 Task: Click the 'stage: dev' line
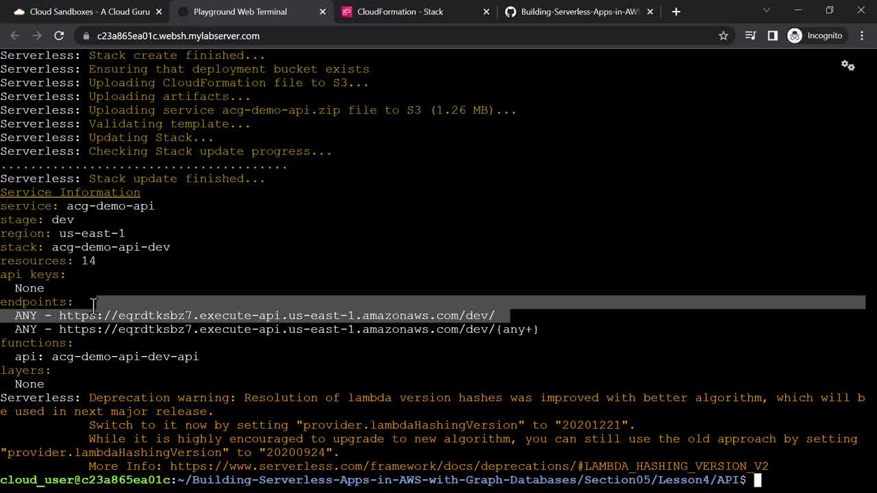coord(37,220)
